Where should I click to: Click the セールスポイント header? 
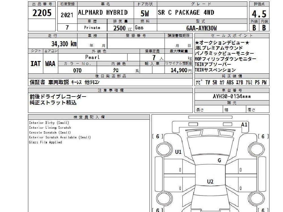point(232,36)
